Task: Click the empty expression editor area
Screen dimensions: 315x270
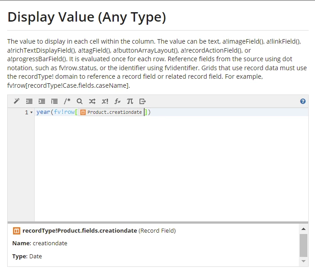Action: [x=171, y=168]
